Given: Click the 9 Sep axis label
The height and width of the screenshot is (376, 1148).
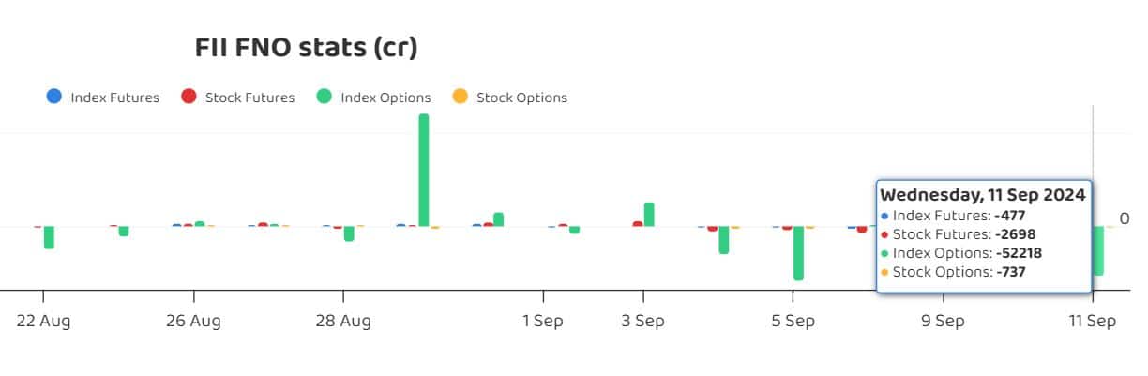Looking at the screenshot, I should tap(943, 321).
